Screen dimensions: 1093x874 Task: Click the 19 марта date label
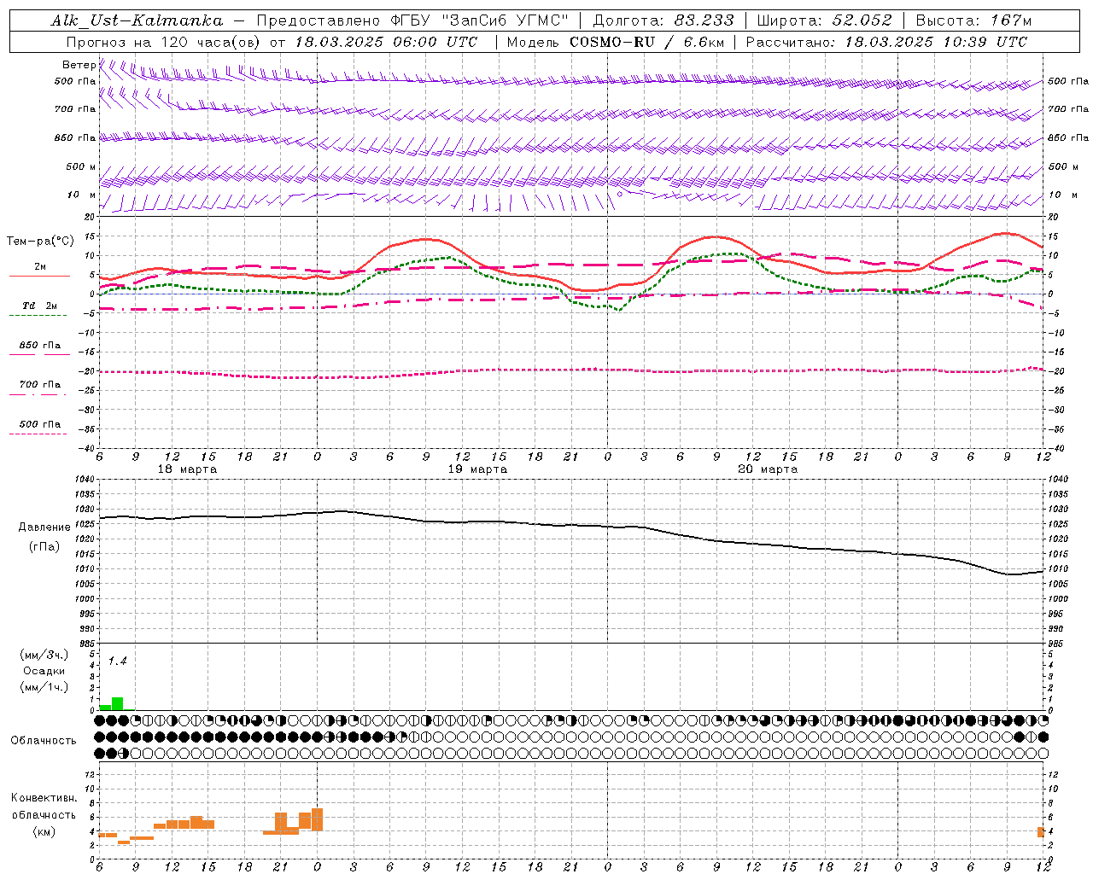pos(476,469)
